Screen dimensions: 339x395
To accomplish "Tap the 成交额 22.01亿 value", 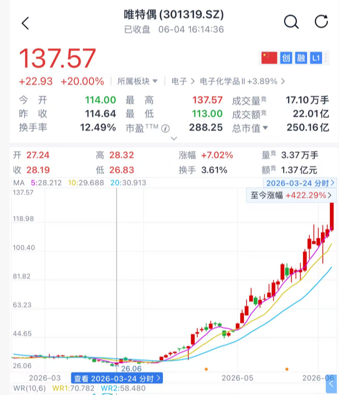I will 311,114.
